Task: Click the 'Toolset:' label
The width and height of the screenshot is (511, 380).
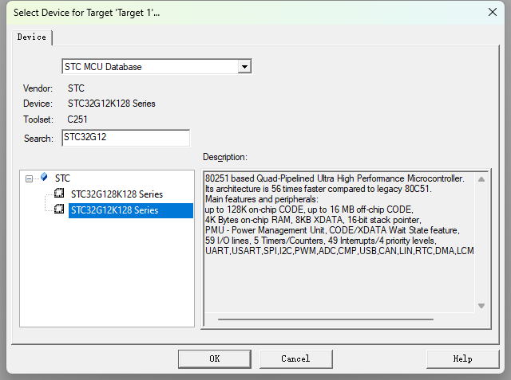Action: coord(38,119)
